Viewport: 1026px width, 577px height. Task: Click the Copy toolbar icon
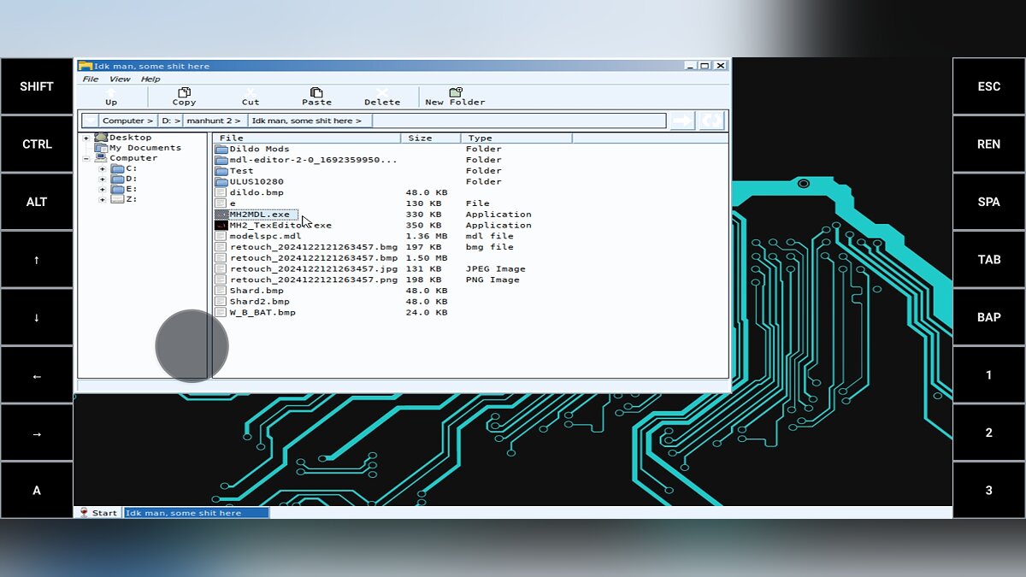pos(184,92)
